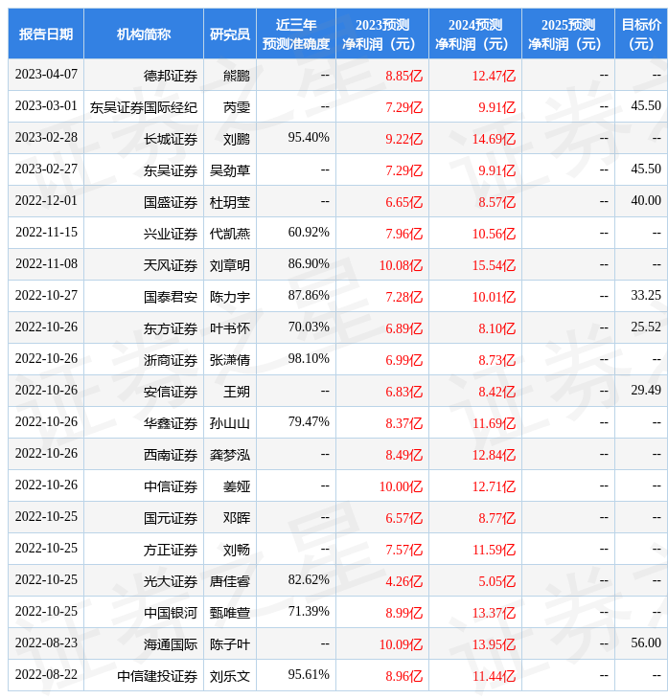Click researcher name 叶书怀
668x699 pixels.
click(x=230, y=328)
